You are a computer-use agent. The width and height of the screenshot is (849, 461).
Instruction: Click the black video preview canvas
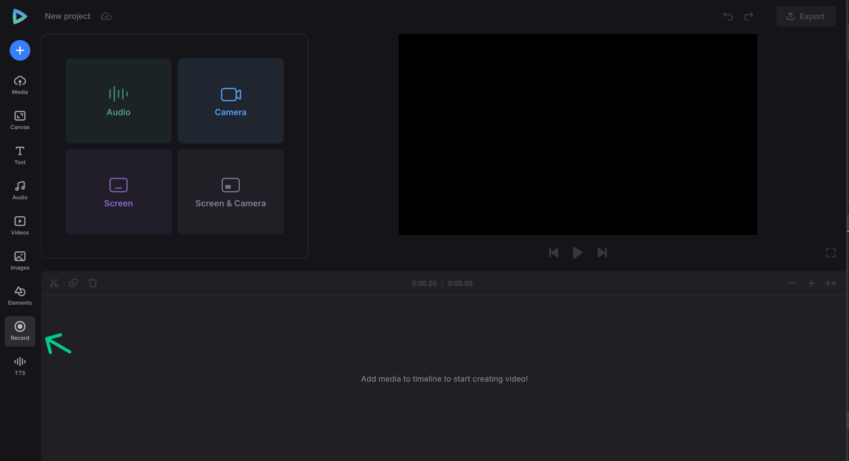[578, 135]
